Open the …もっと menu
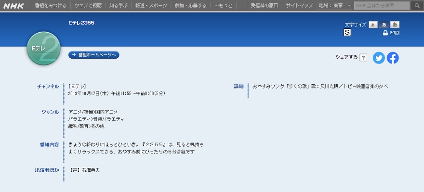Screen dimensions: 424x192 (224, 5)
